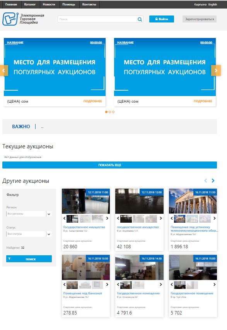Next photo in 20 860 auction card
Viewport: 227px width, 330px height.
pos(107,218)
